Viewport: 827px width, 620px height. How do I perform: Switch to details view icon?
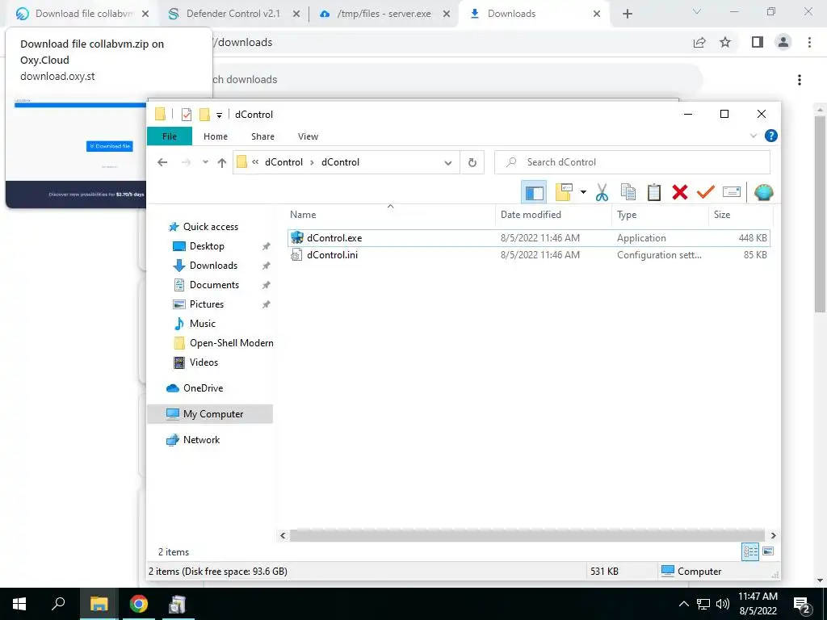coord(750,551)
